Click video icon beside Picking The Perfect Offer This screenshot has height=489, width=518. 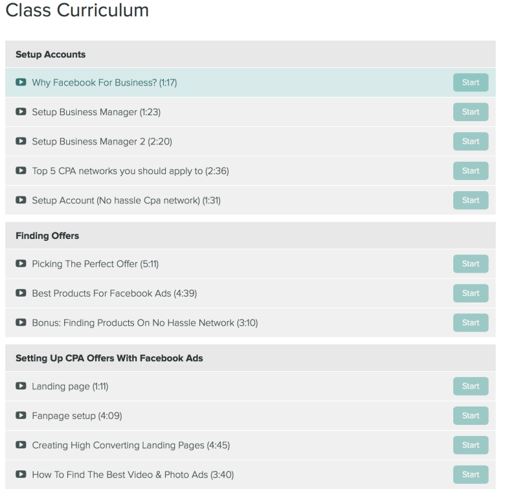(21, 264)
